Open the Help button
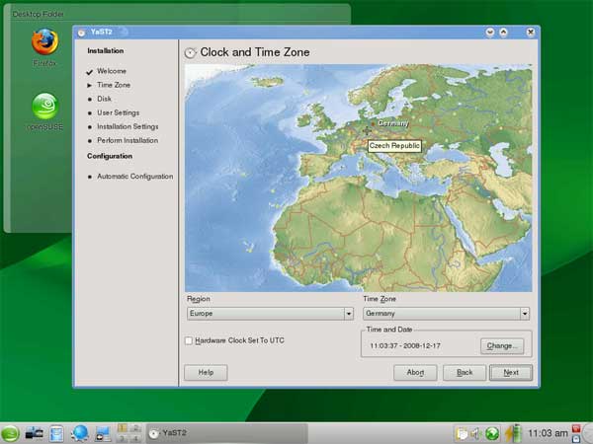This screenshot has height=444, width=593. [206, 373]
